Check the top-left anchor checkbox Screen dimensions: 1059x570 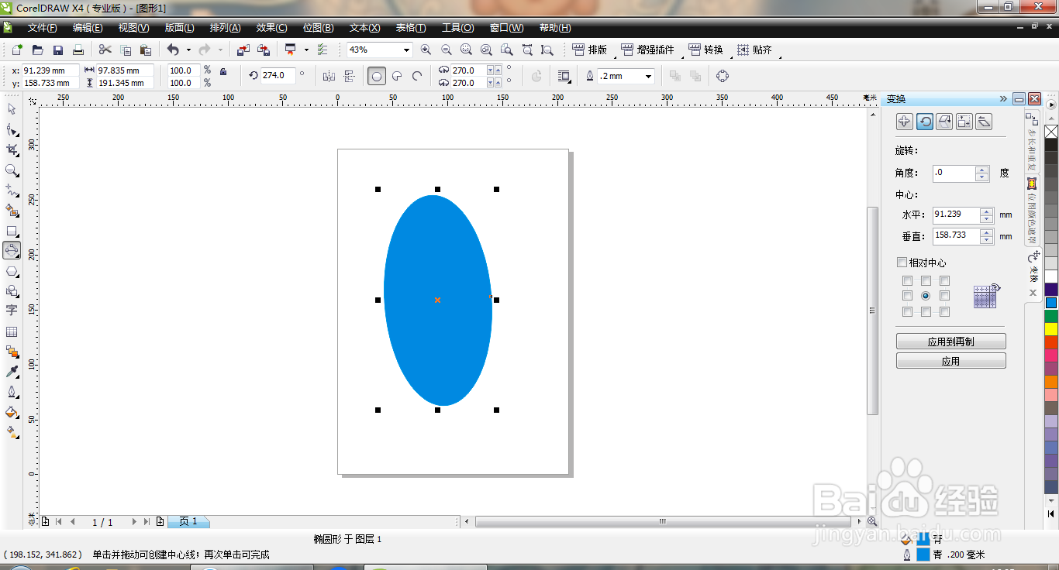pyautogui.click(x=907, y=281)
